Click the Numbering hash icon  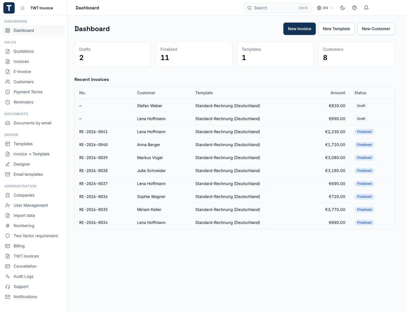(x=8, y=226)
